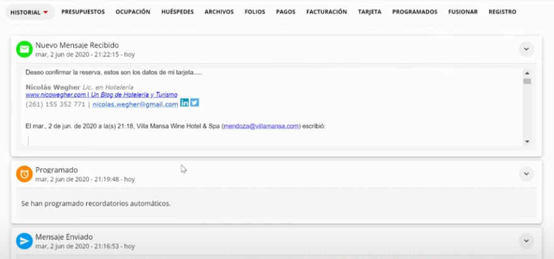This screenshot has height=259, width=554.
Task: Collapse the Programado entry with chevron
Action: click(526, 174)
